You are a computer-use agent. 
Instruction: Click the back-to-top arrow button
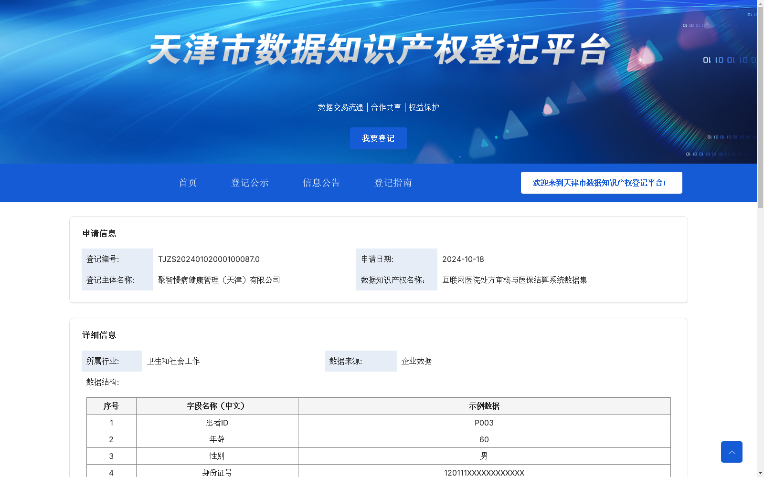tap(732, 452)
